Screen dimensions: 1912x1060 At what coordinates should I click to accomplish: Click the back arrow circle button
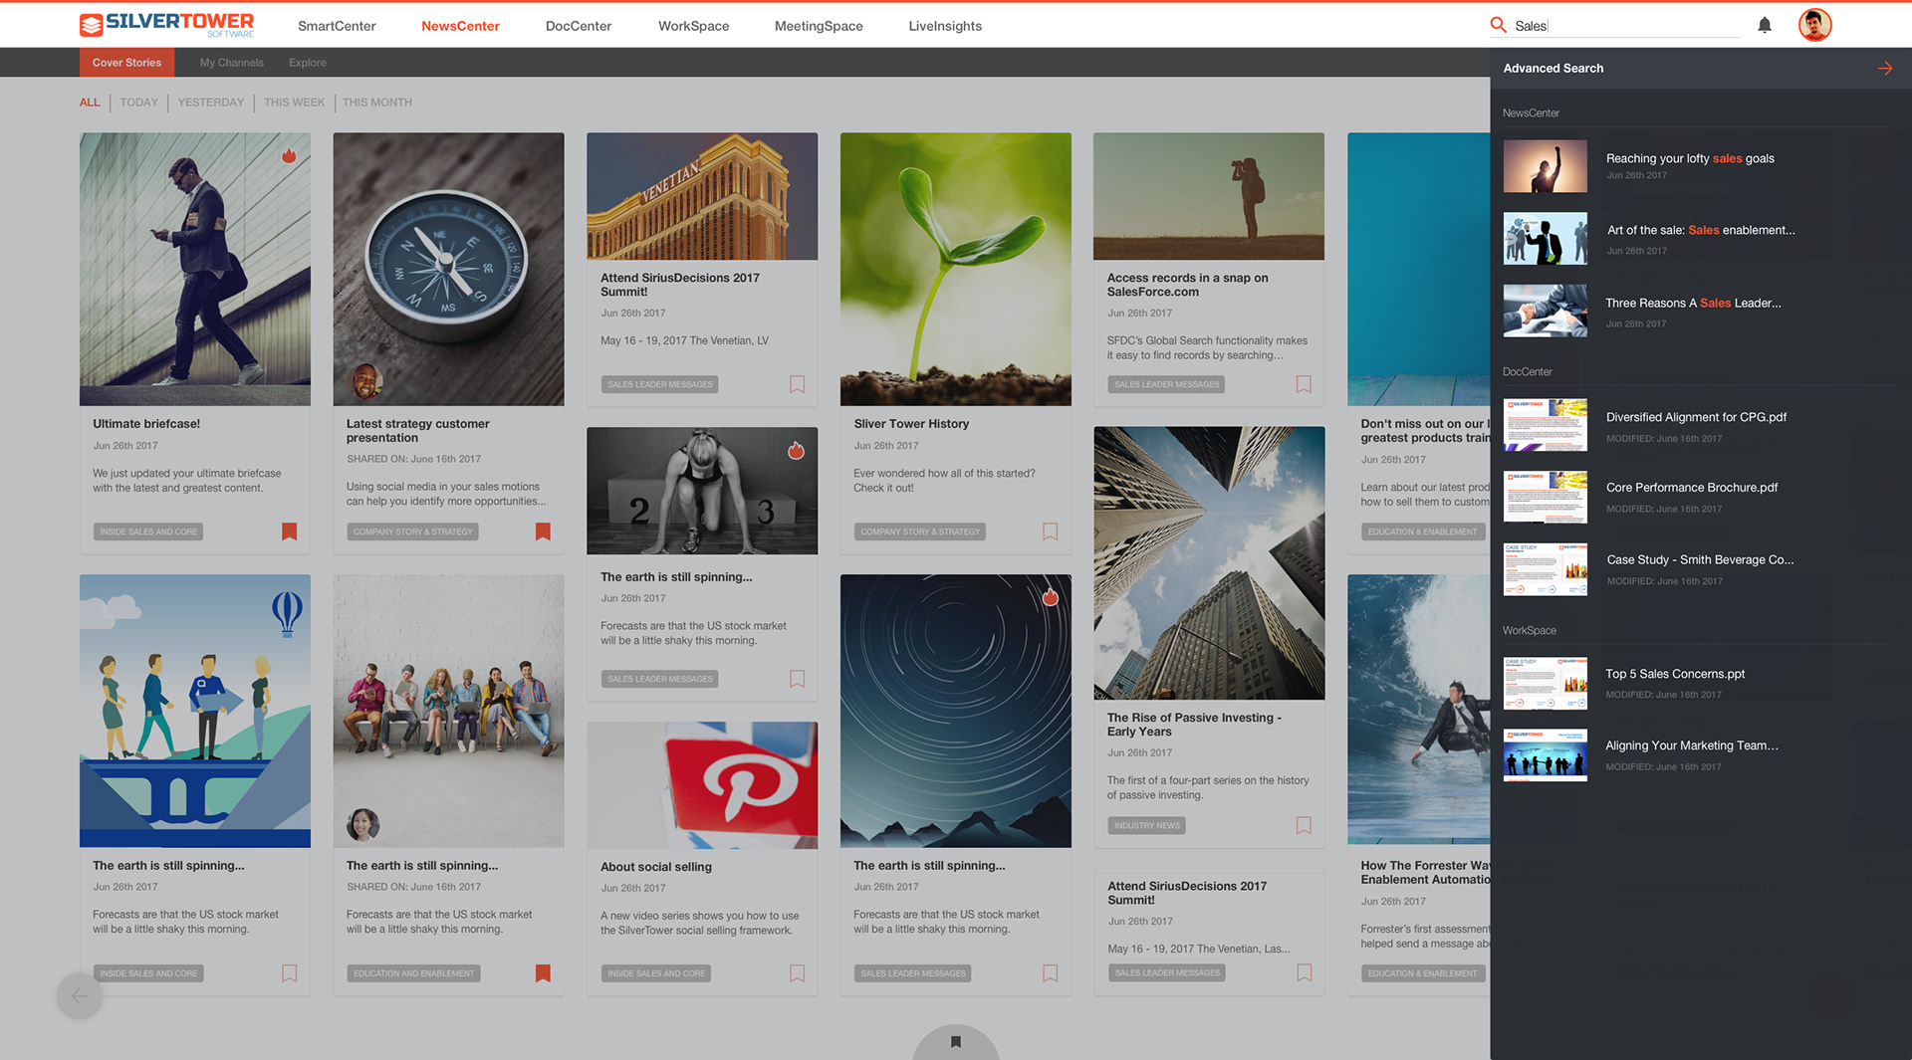tap(80, 995)
